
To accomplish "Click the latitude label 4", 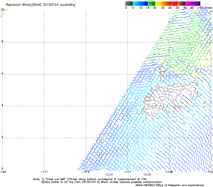I will [x=2, y=105].
